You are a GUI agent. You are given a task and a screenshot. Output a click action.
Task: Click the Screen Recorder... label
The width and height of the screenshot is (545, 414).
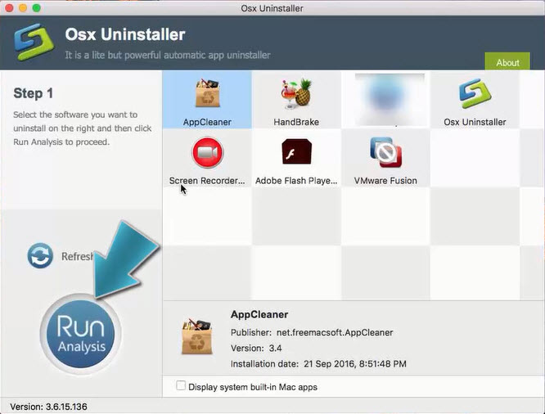(207, 181)
